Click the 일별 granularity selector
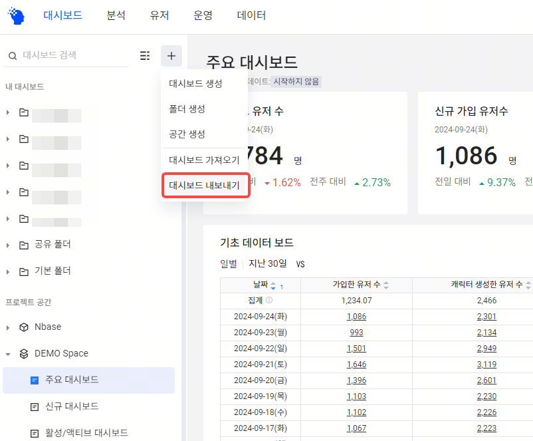This screenshot has width=533, height=441. pos(229,264)
